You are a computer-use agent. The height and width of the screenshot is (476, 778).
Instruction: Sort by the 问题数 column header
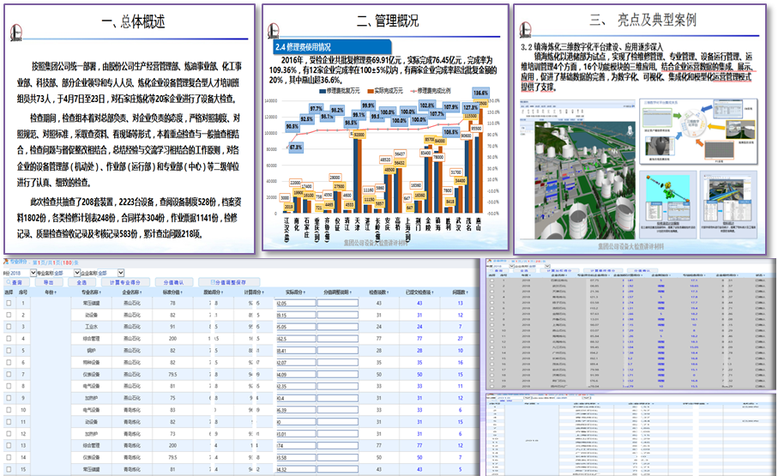point(460,292)
